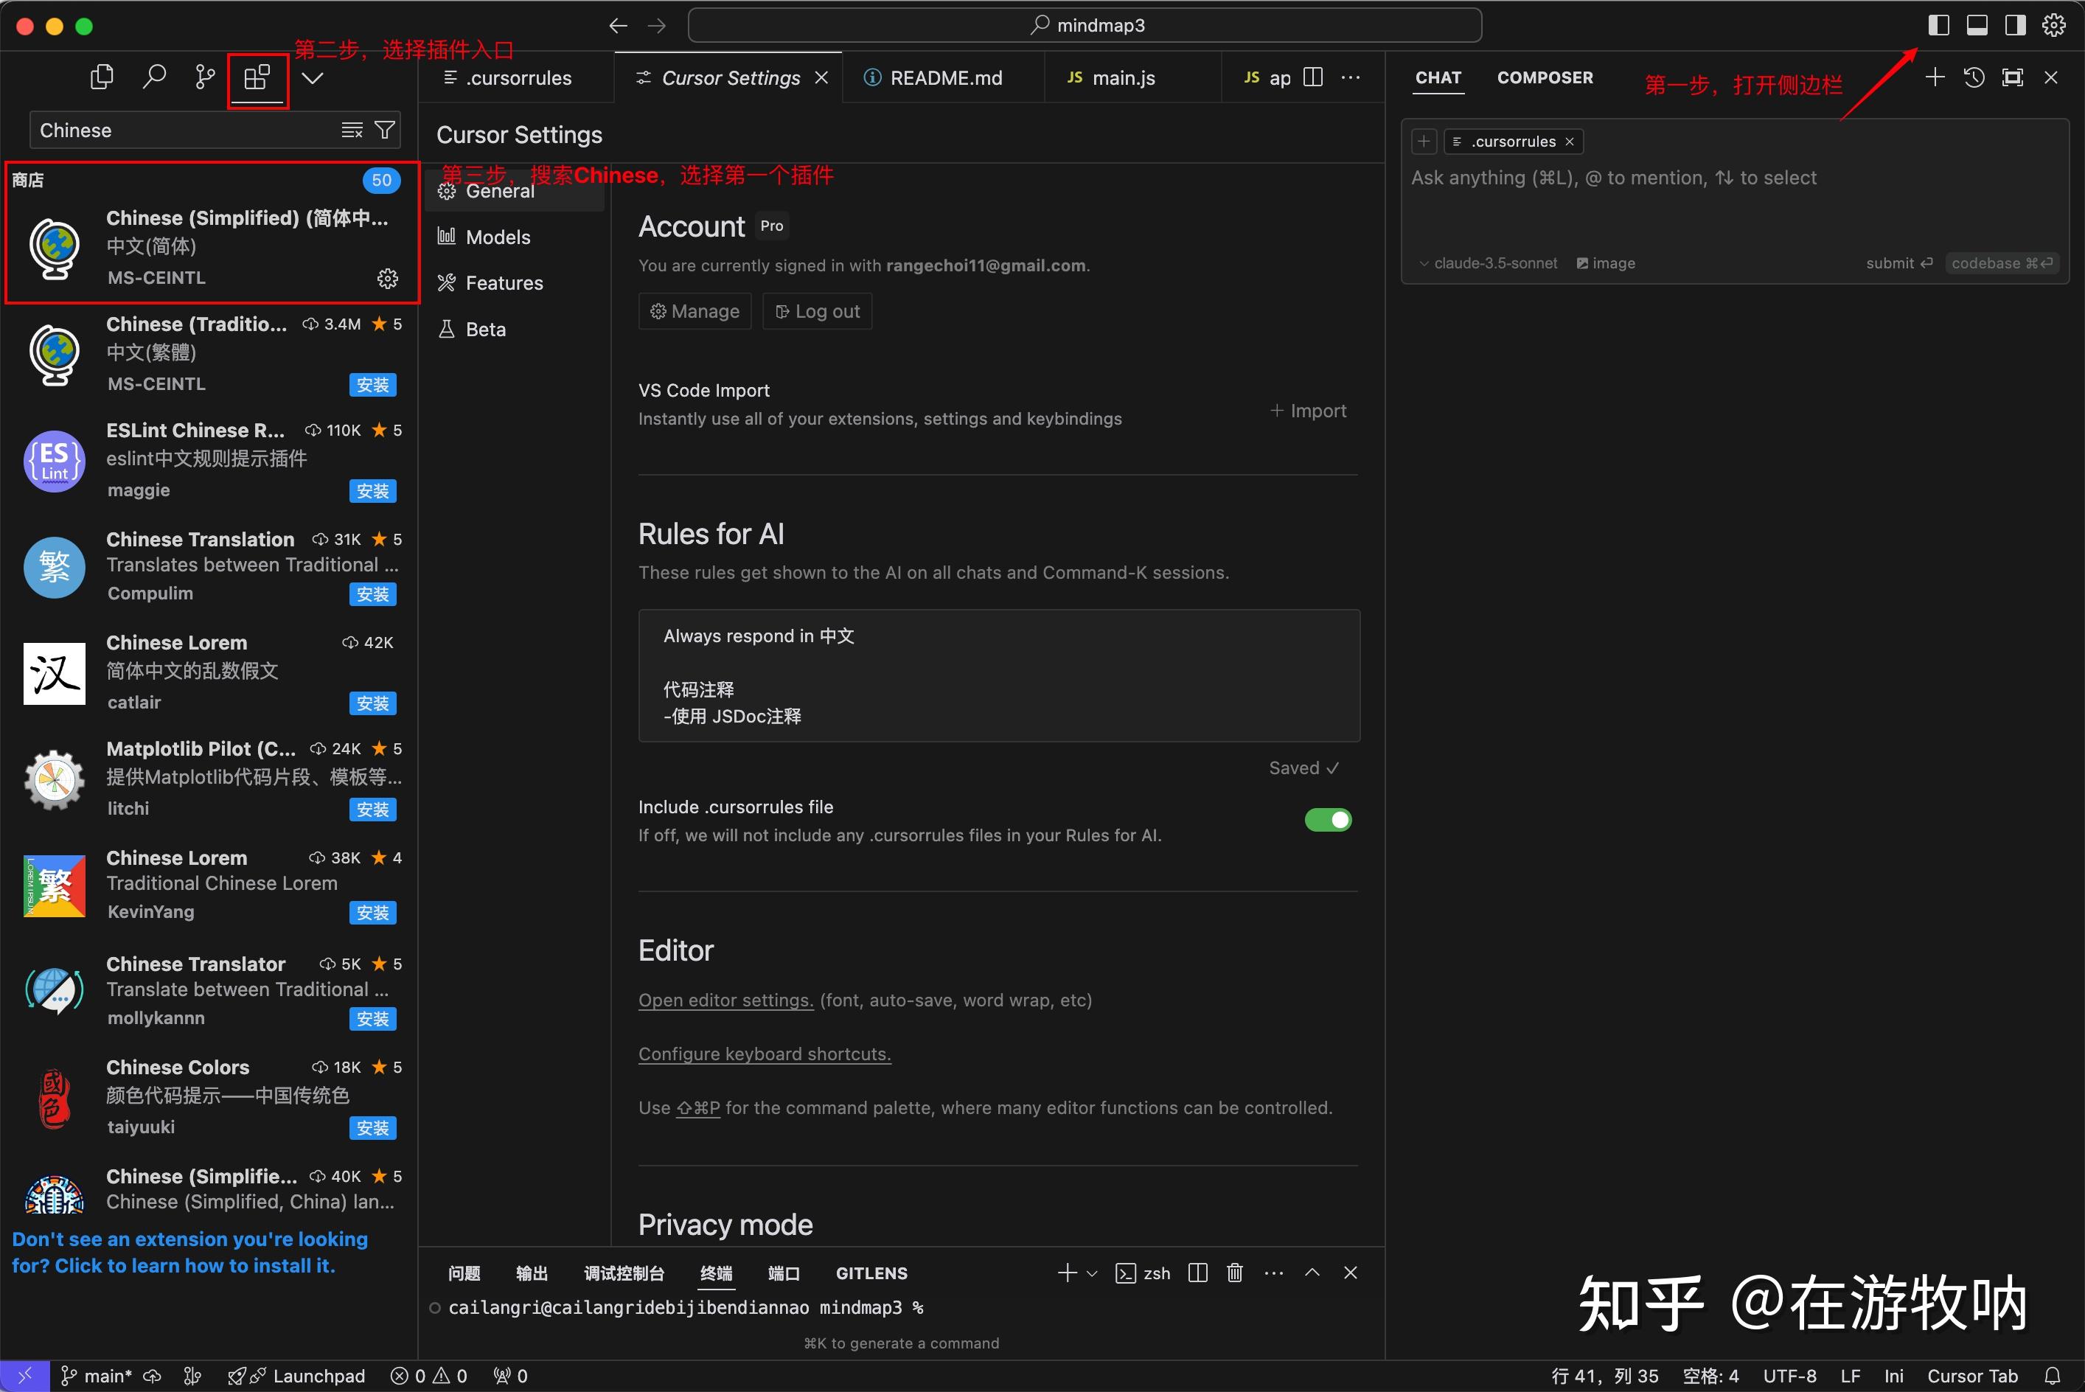Expand more sidebar views chevron
2085x1392 pixels.
coord(313,78)
